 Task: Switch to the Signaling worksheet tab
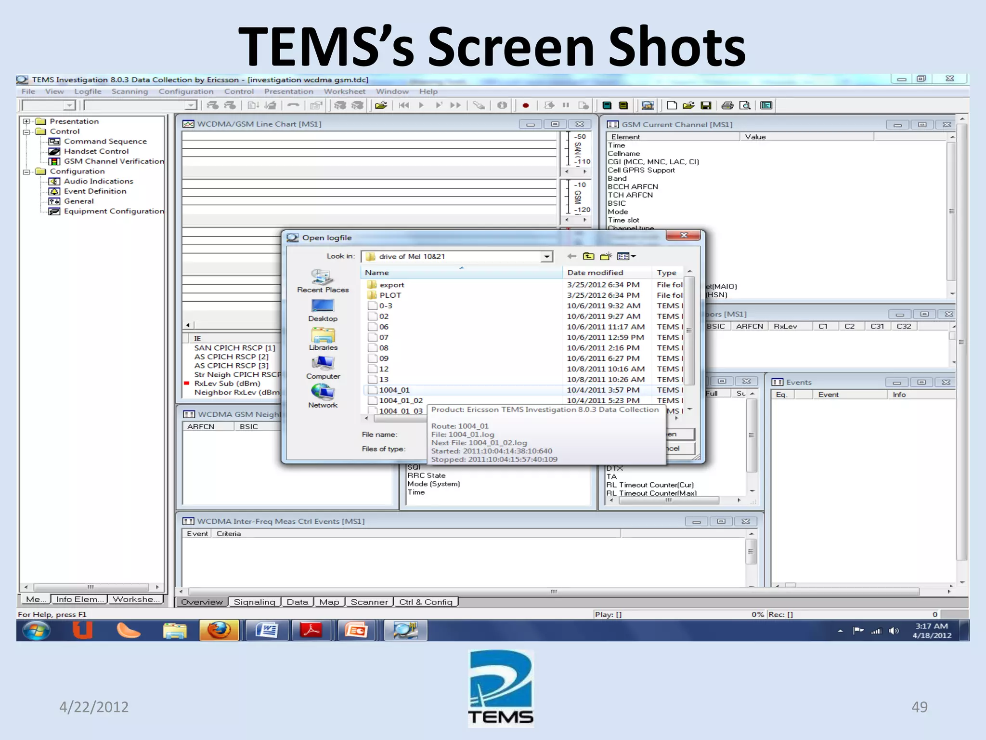point(254,602)
